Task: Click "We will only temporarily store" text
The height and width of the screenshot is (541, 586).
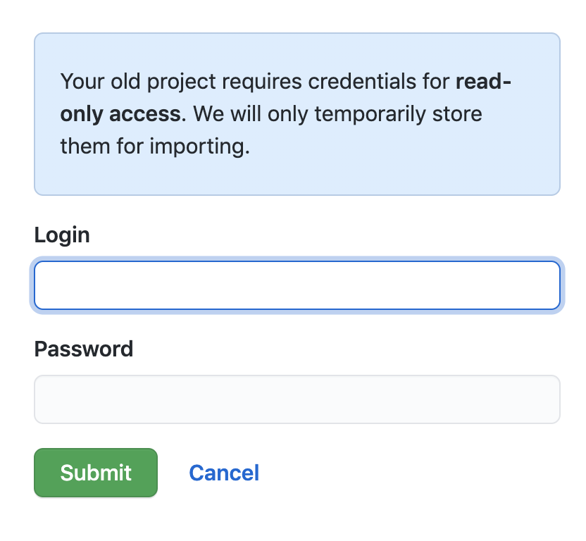Action: (x=337, y=113)
